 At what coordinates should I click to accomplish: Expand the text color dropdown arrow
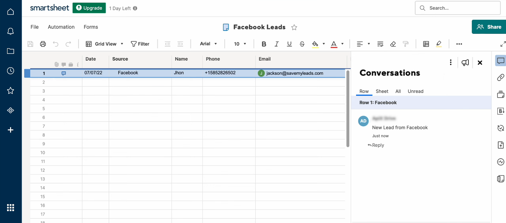point(342,44)
